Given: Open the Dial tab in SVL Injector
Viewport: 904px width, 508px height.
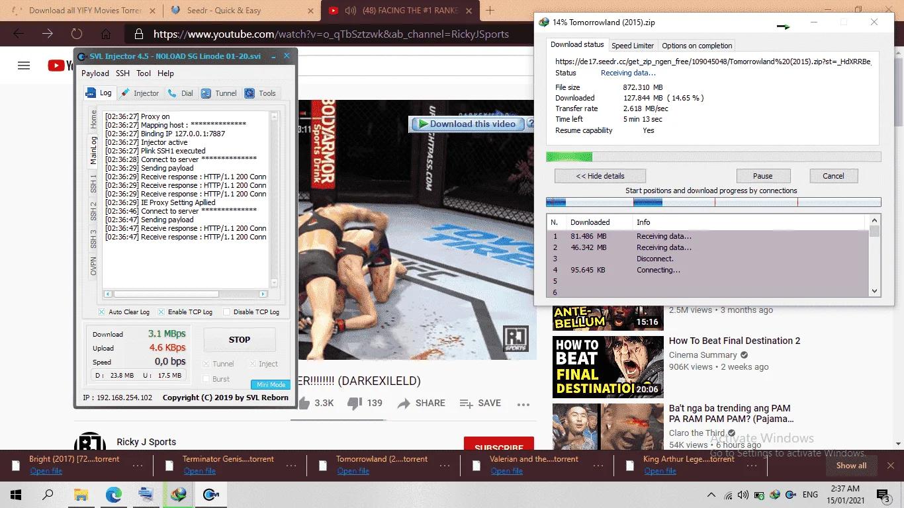Looking at the screenshot, I should (181, 93).
